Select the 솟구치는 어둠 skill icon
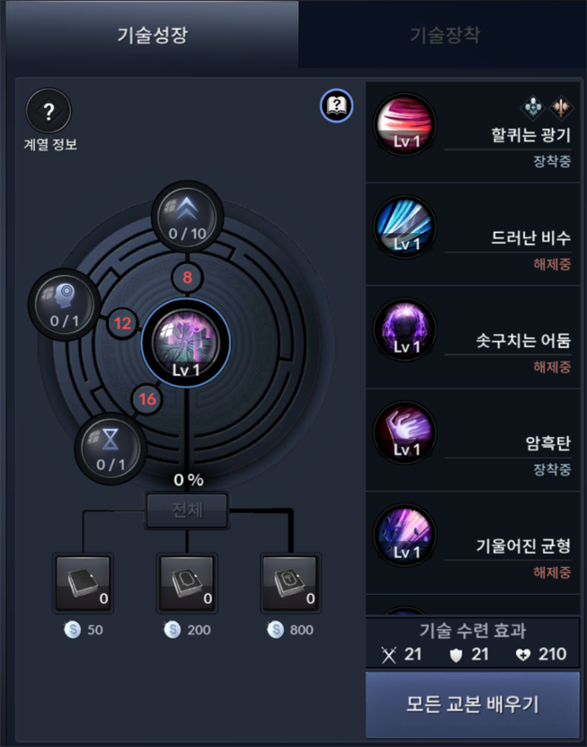The height and width of the screenshot is (747, 587). (405, 330)
